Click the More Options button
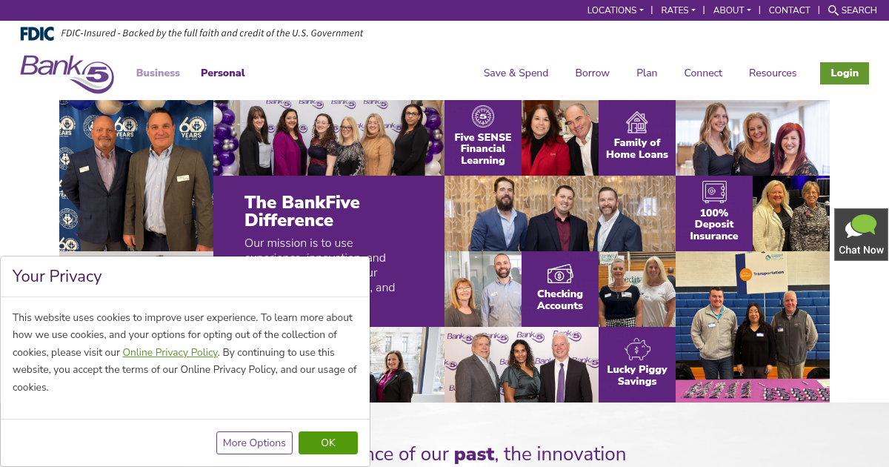This screenshot has width=889, height=467. (x=254, y=443)
